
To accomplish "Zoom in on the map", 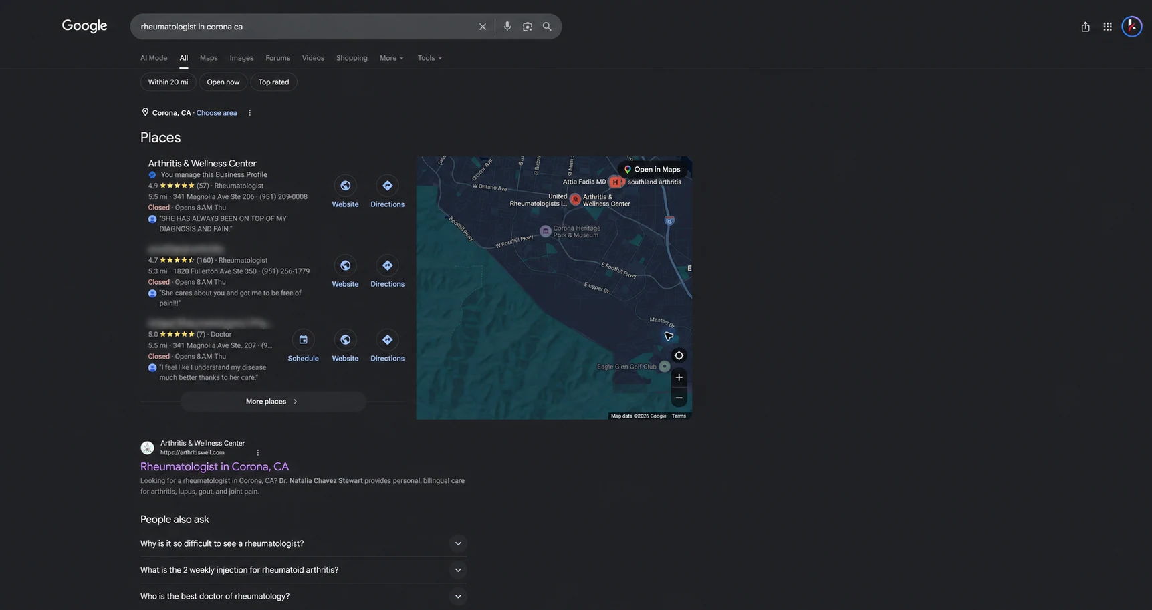I will tap(679, 377).
